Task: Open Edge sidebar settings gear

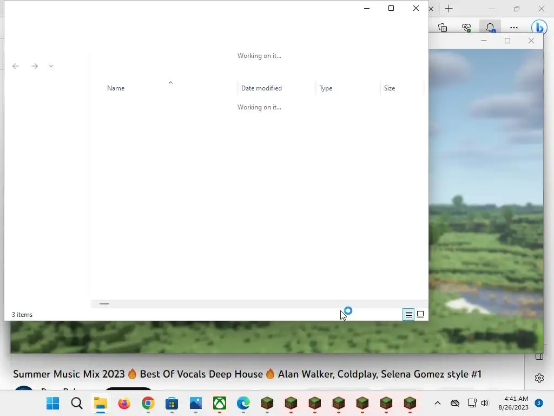Action: 539,378
